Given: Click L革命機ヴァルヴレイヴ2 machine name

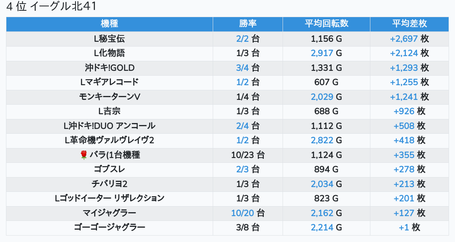Looking at the screenshot, I should click(x=109, y=141).
